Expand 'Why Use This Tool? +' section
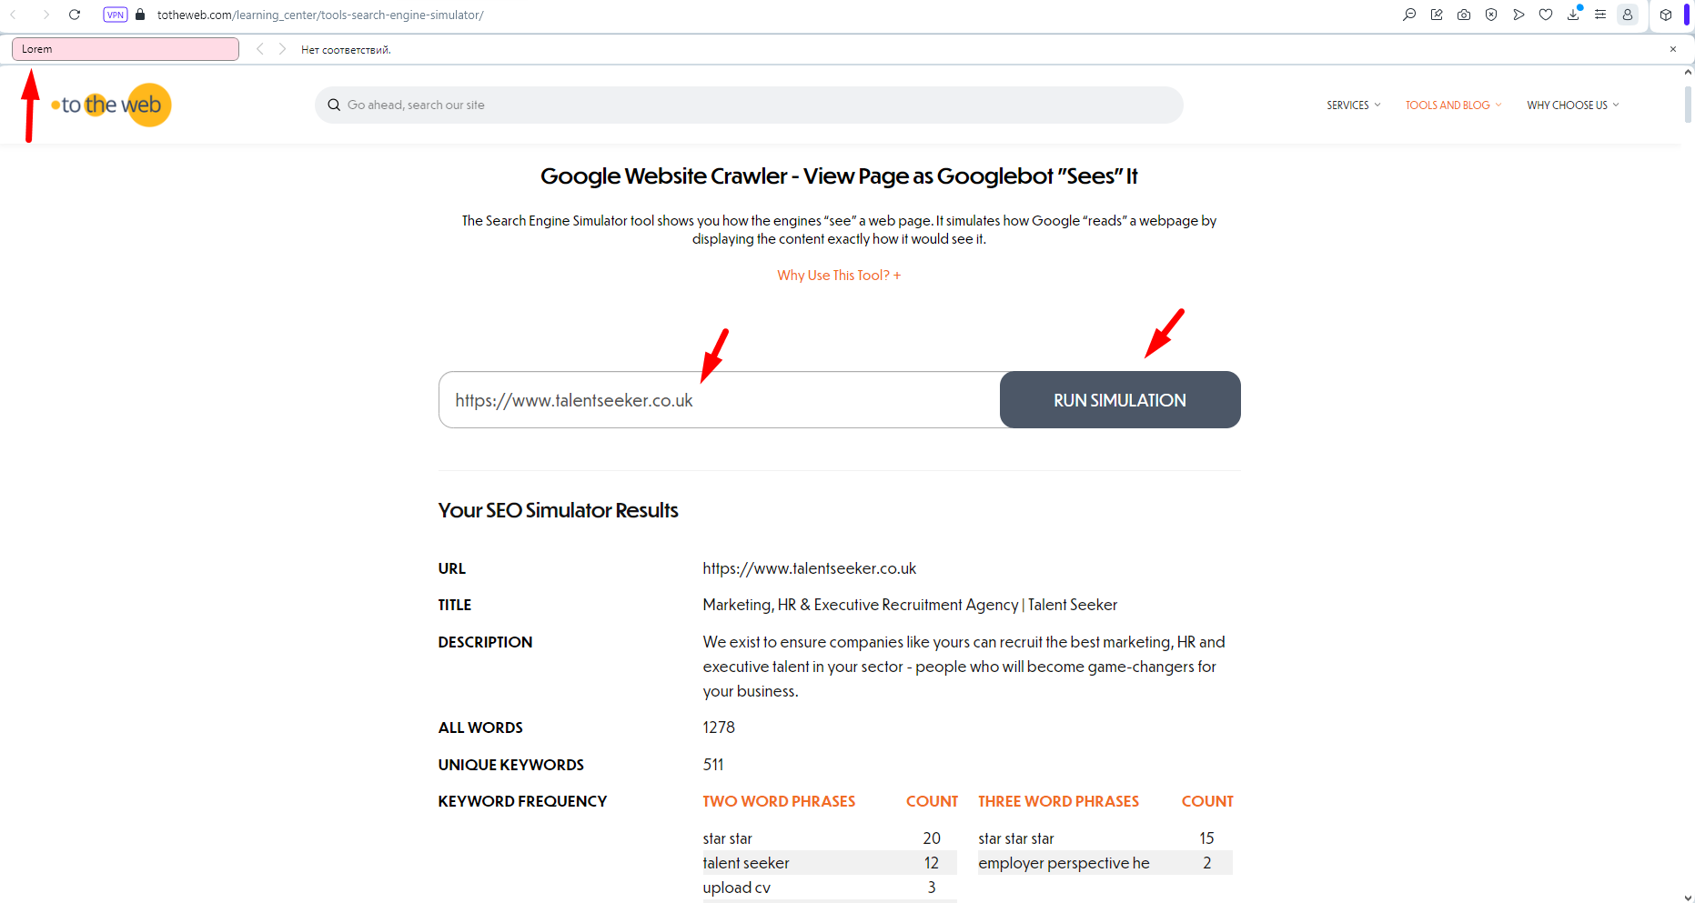1695x903 pixels. click(839, 276)
